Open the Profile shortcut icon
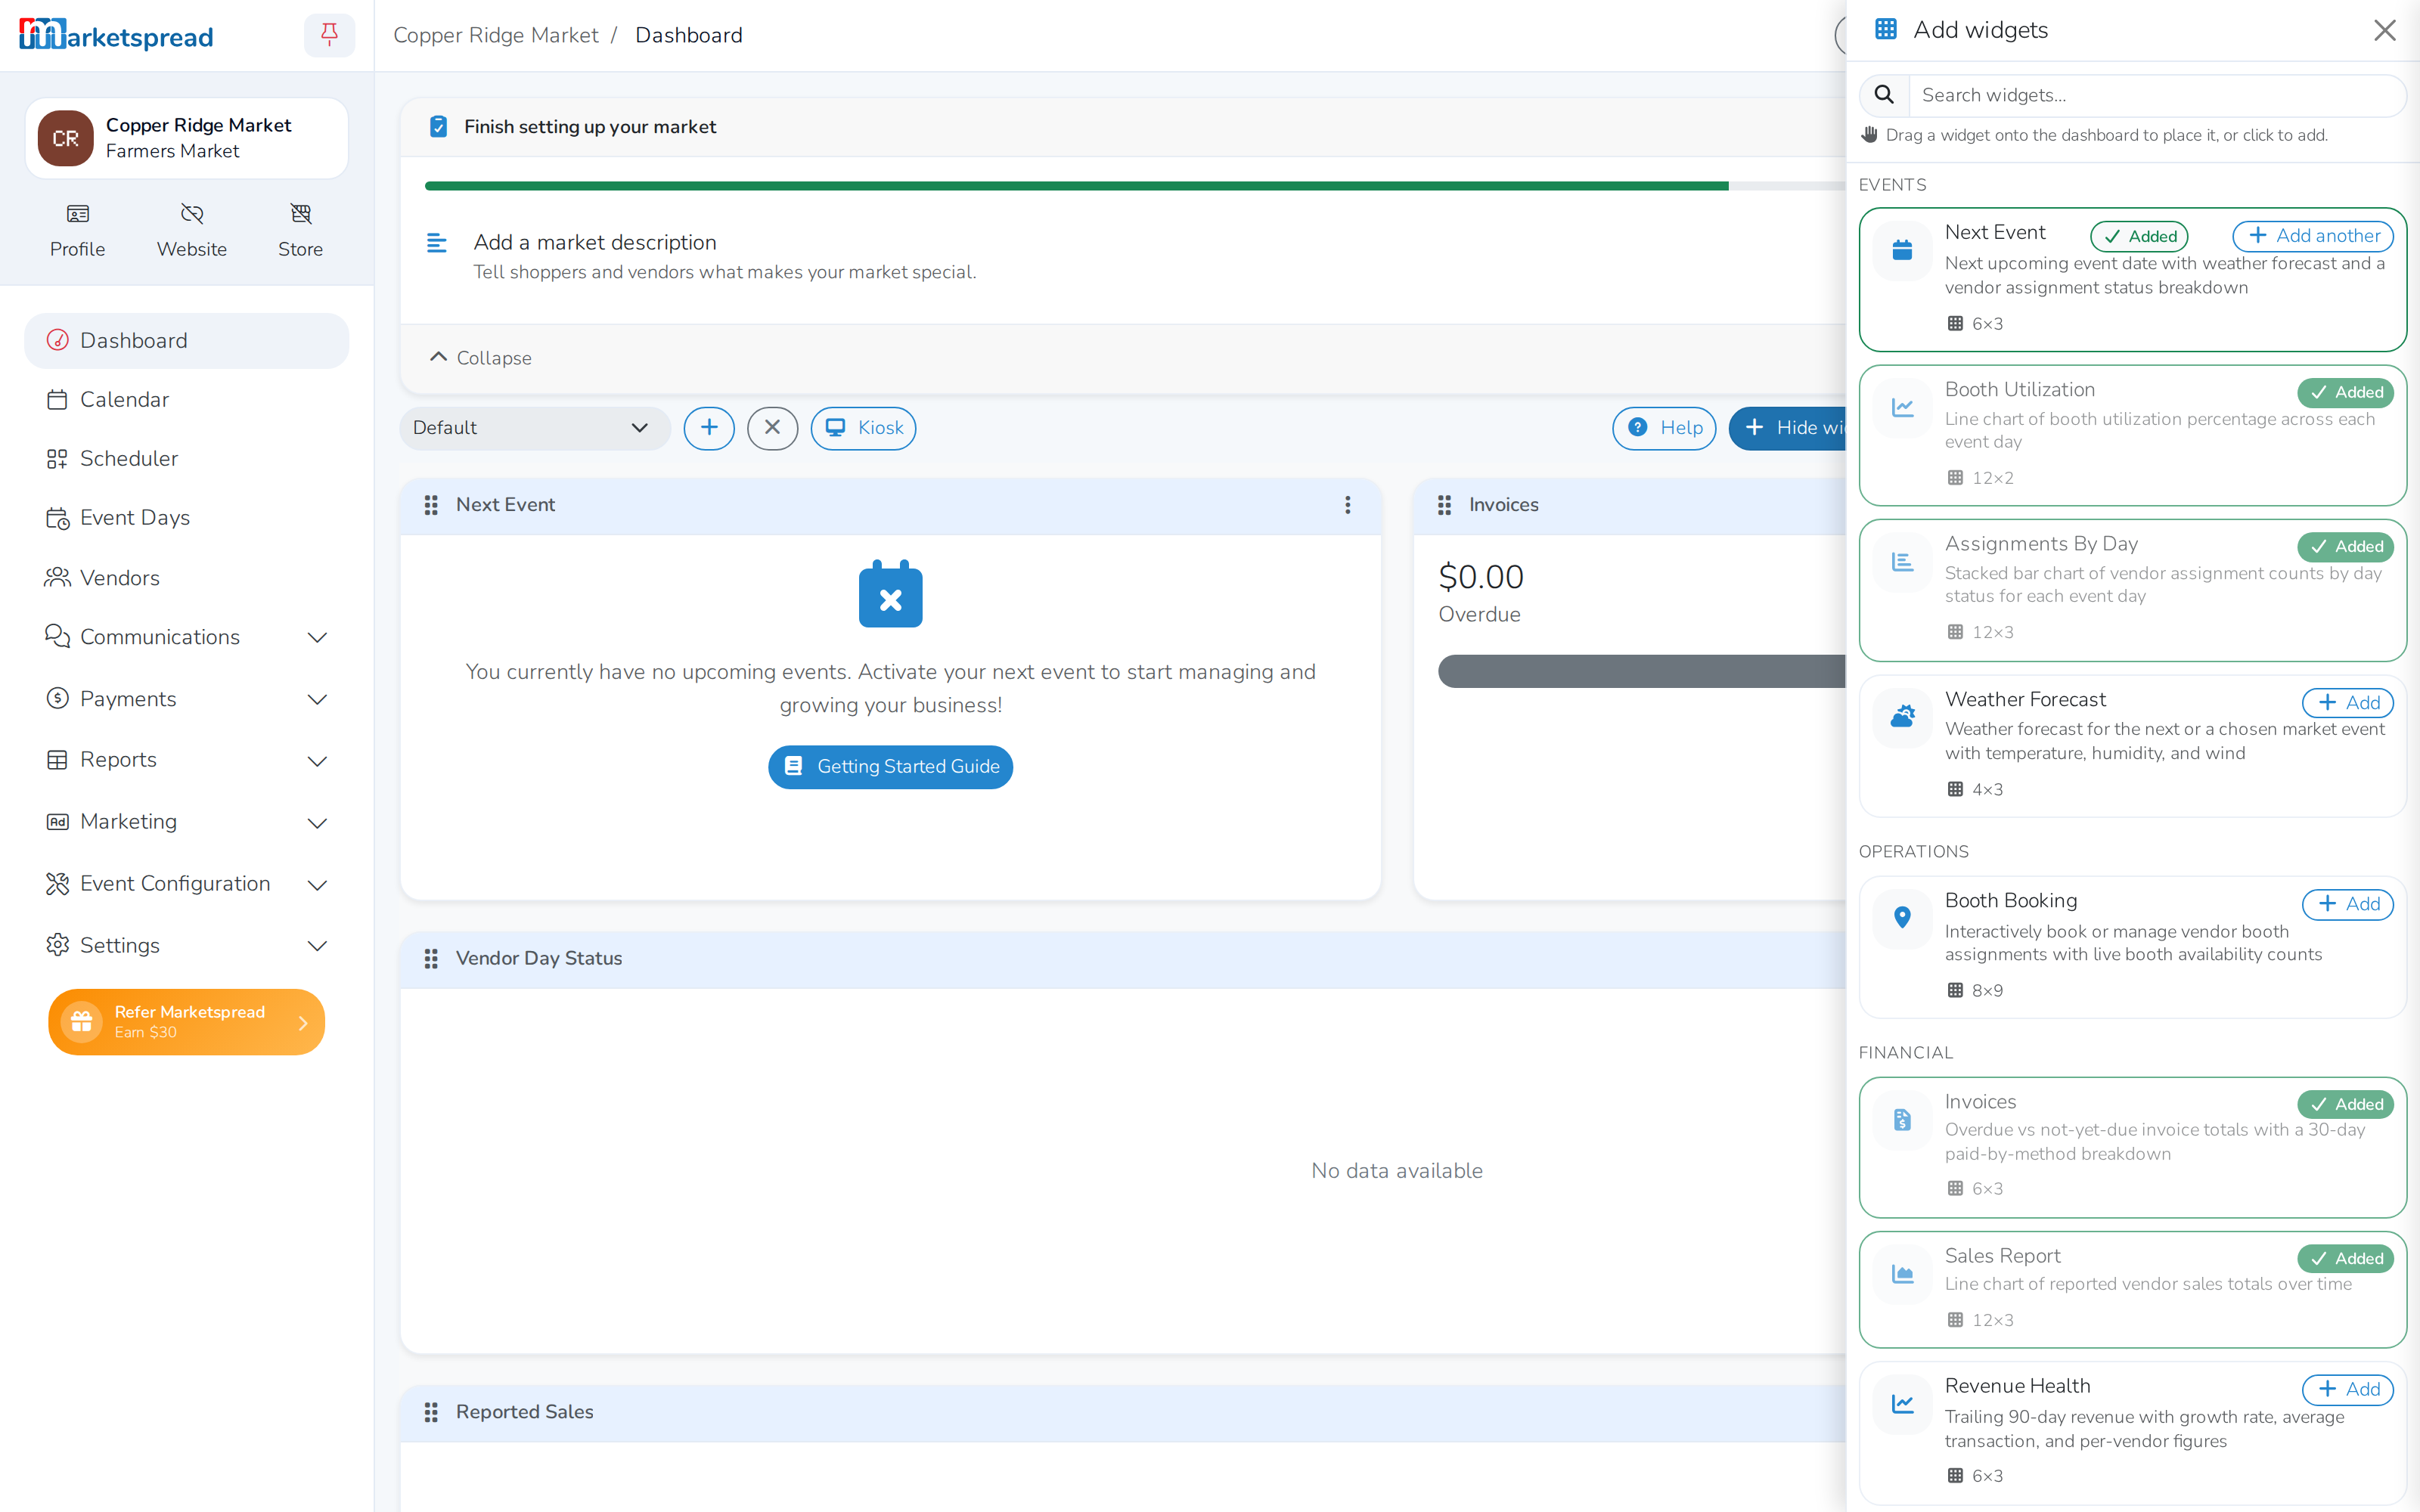The height and width of the screenshot is (1512, 2420). point(78,214)
